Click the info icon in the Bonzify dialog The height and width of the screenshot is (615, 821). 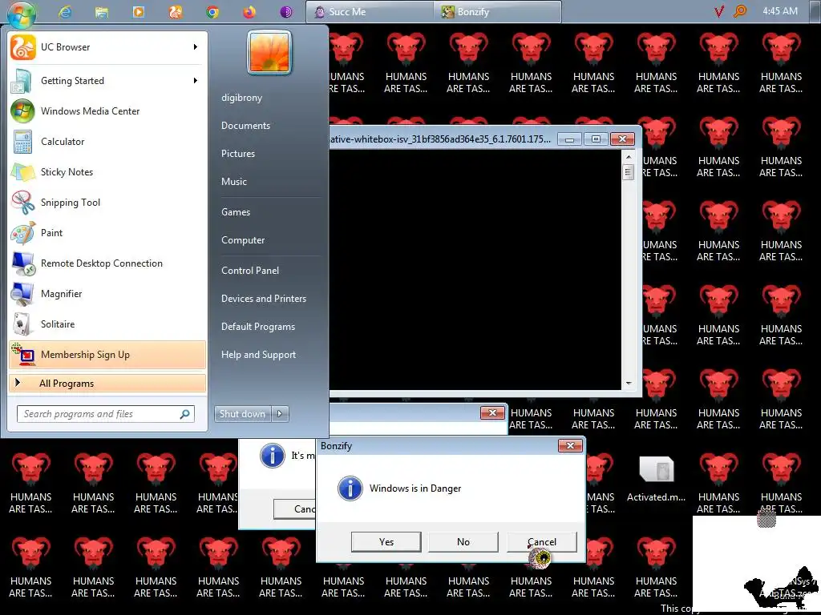click(350, 488)
